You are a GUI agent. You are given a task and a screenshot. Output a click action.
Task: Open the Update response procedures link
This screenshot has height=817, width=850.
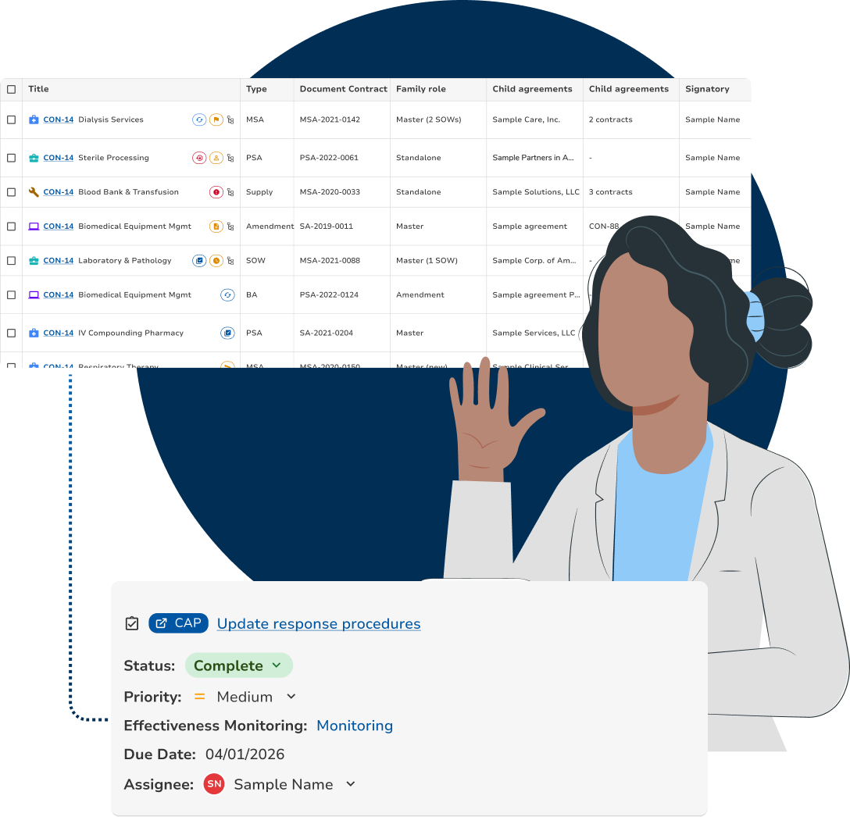(319, 623)
